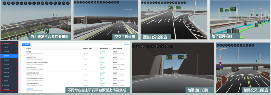Open the help question-mark icon in the first viewer
This screenshot has width=271, height=95.
pyautogui.click(x=63, y=3)
